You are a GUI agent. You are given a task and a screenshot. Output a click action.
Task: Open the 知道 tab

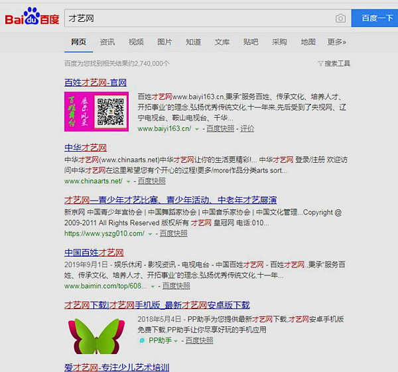(x=194, y=42)
